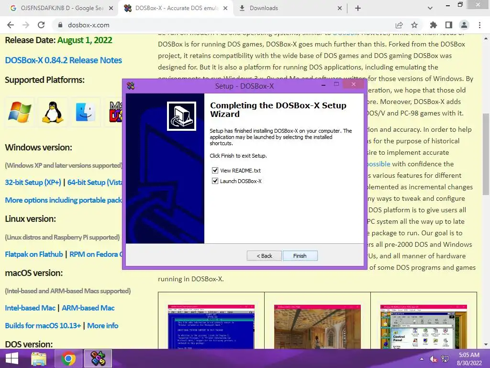Open More options including portable link
Screen dimensions: 490x368
(x=64, y=200)
